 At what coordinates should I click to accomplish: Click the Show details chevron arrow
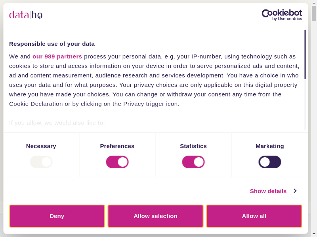pos(295,191)
